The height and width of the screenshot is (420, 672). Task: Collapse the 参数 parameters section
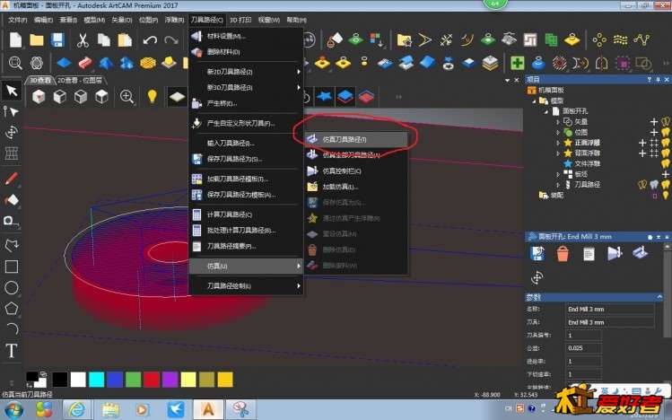click(x=659, y=296)
